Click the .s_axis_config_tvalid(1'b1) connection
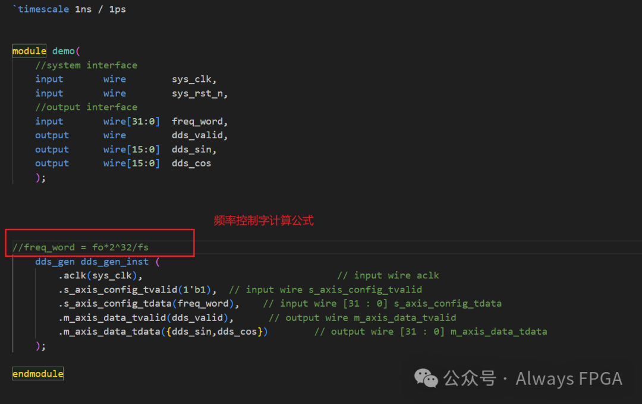Screen dimensions: 642x404 137,290
